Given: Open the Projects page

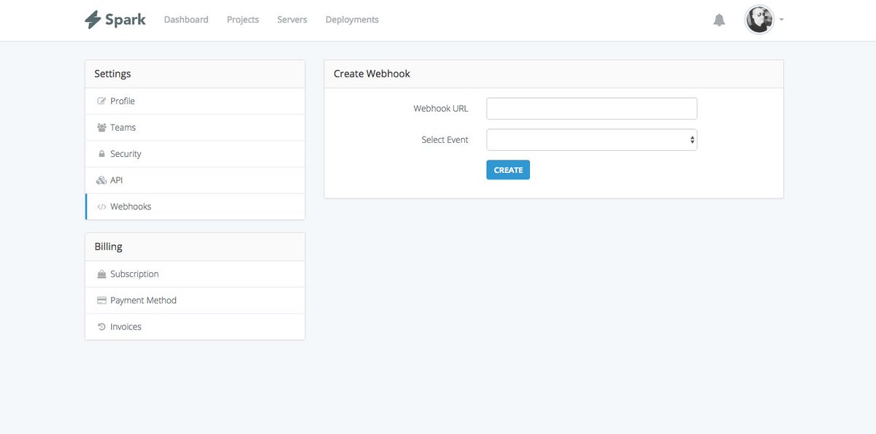Looking at the screenshot, I should (242, 19).
